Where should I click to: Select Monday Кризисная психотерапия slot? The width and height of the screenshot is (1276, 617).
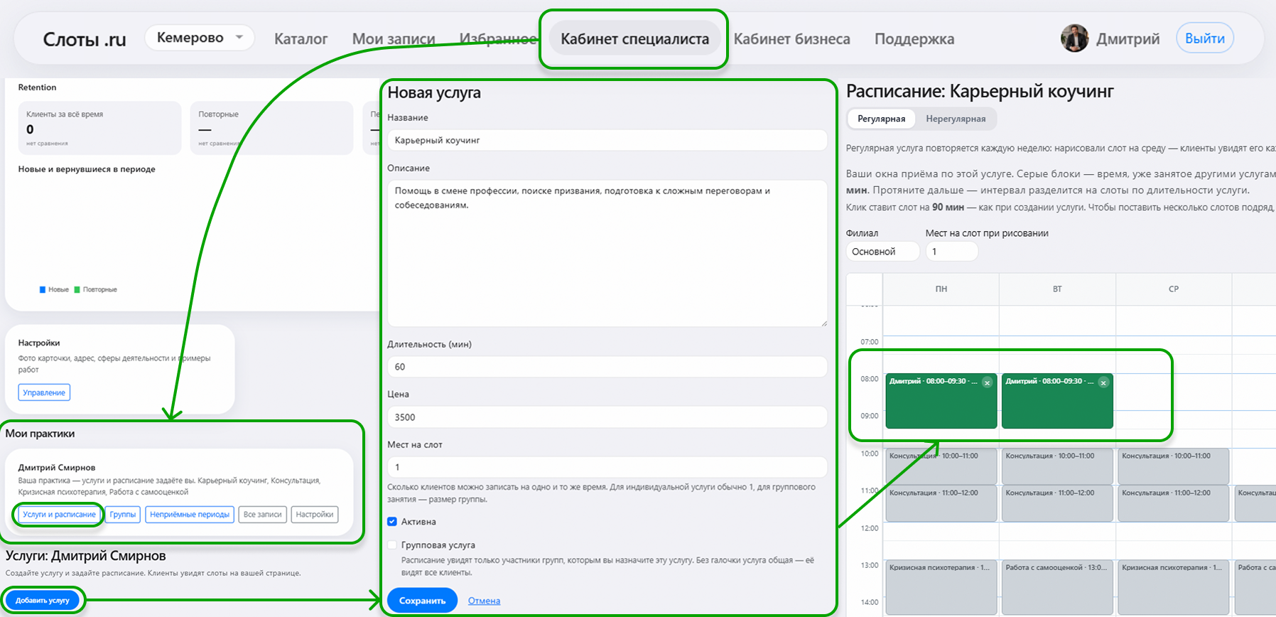click(941, 587)
